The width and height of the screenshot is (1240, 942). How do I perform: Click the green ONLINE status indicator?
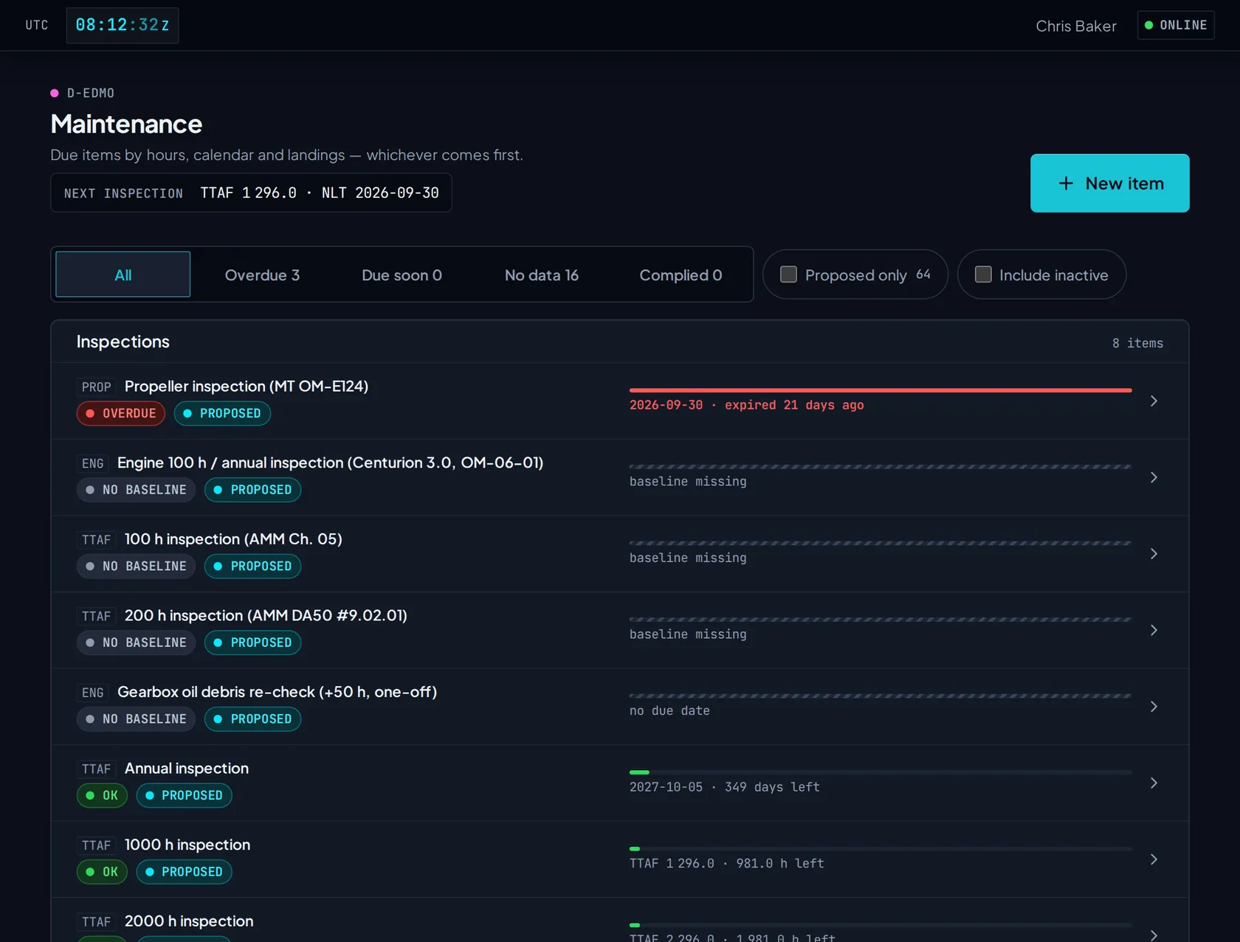tap(1176, 25)
